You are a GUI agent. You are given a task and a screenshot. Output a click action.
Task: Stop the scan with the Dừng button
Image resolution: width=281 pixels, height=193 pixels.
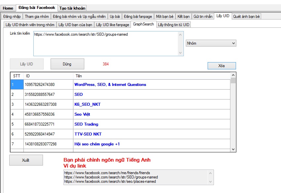(67, 64)
